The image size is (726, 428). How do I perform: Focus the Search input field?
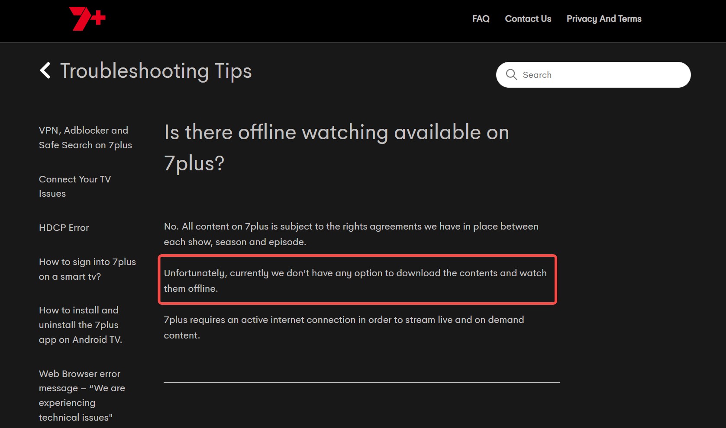click(x=593, y=75)
